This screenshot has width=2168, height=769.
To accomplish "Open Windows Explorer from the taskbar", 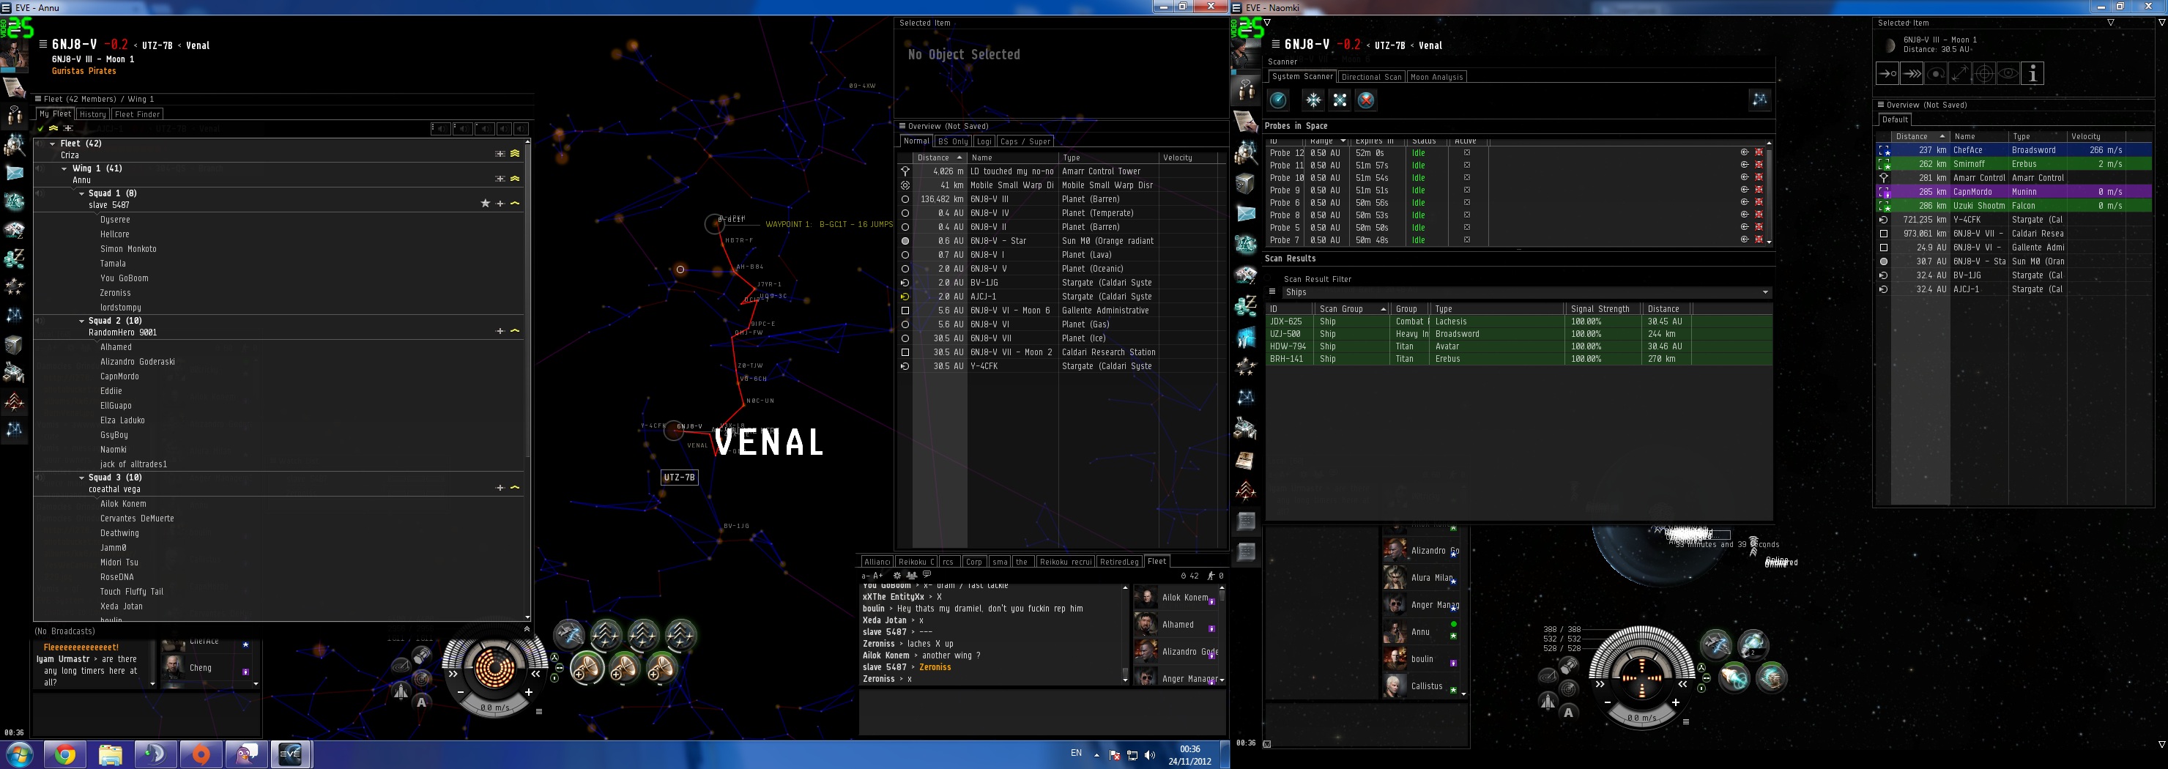I will point(111,754).
